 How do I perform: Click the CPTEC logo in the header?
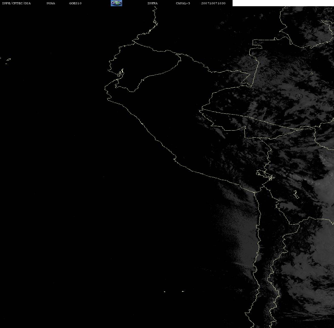click(116, 3)
